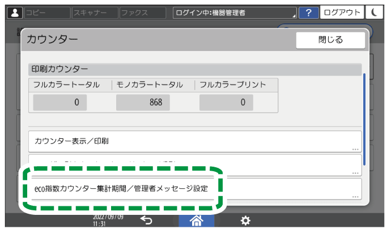Click the フルカラートータル column label
Viewport: 391px width, 233px height.
[x=66, y=85]
